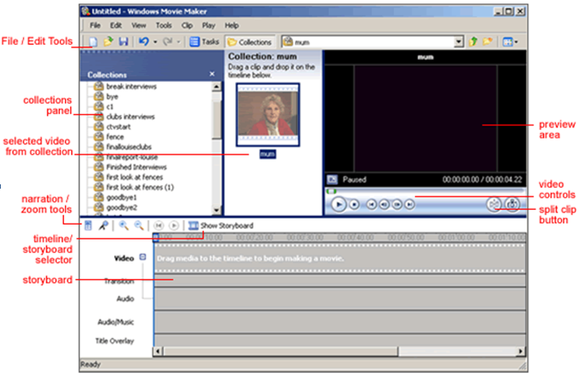Click the preview seek bar
The height and width of the screenshot is (373, 581).
[426, 191]
